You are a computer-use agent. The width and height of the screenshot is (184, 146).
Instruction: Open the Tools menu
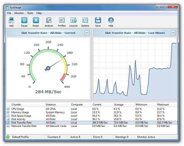(x=30, y=13)
